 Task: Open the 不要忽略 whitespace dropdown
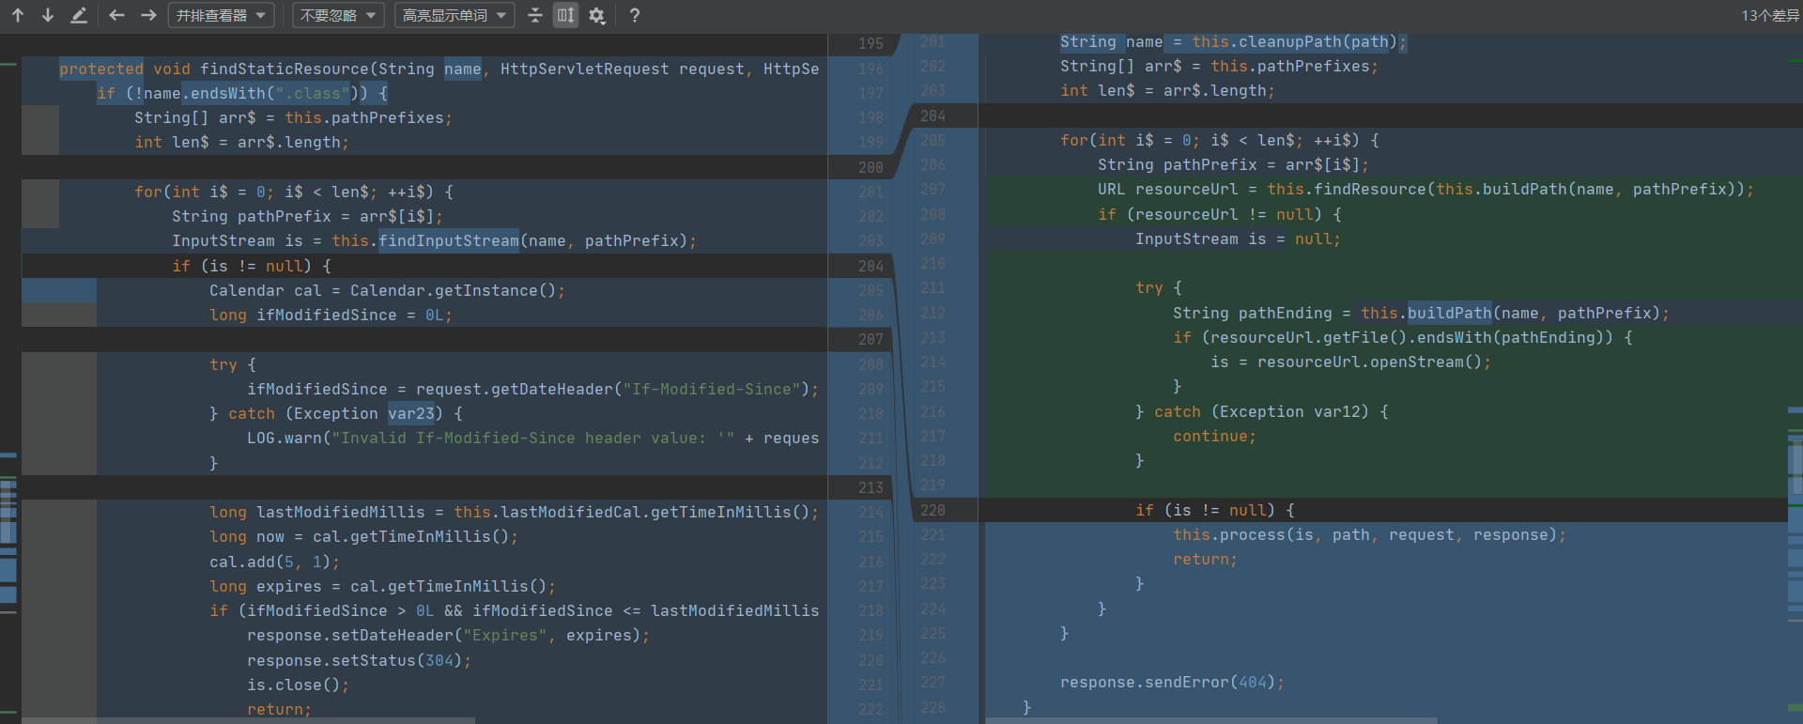pyautogui.click(x=338, y=15)
